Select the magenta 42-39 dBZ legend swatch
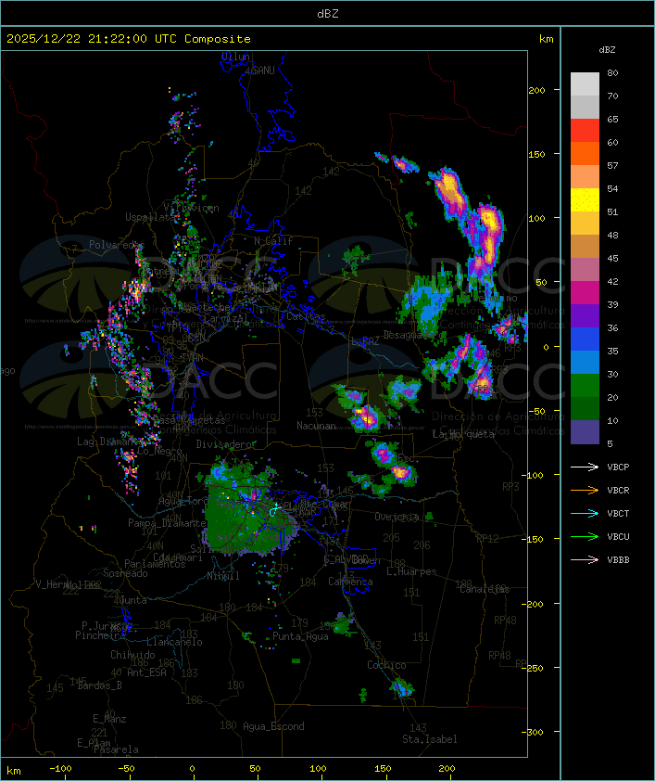 (585, 293)
